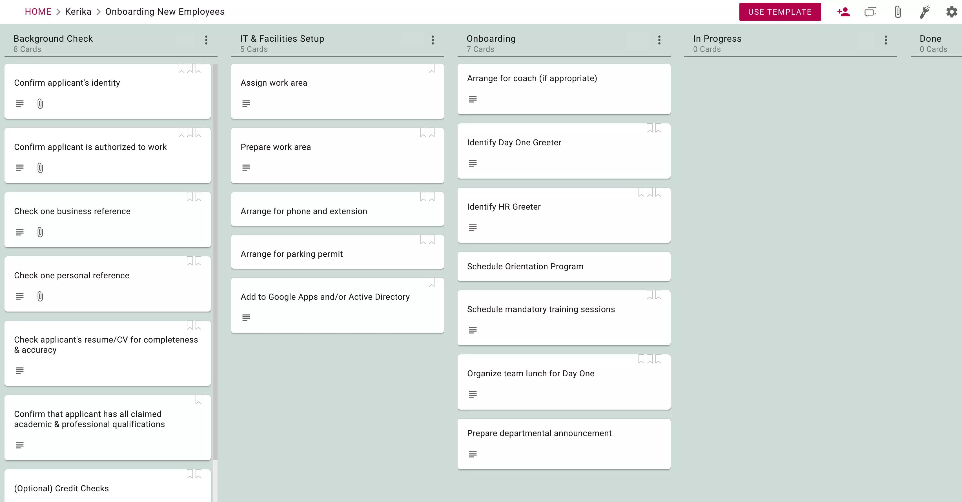
Task: Open Arrange for parking permit card
Action: [x=338, y=252]
